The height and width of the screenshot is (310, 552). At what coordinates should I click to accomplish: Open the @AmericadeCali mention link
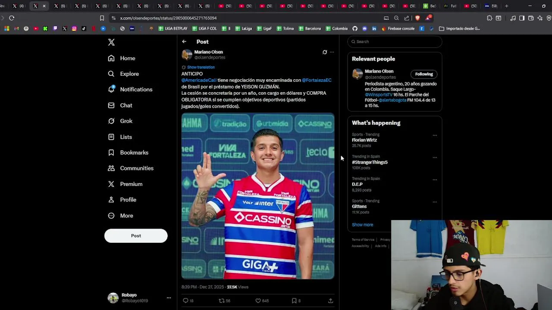pos(199,80)
